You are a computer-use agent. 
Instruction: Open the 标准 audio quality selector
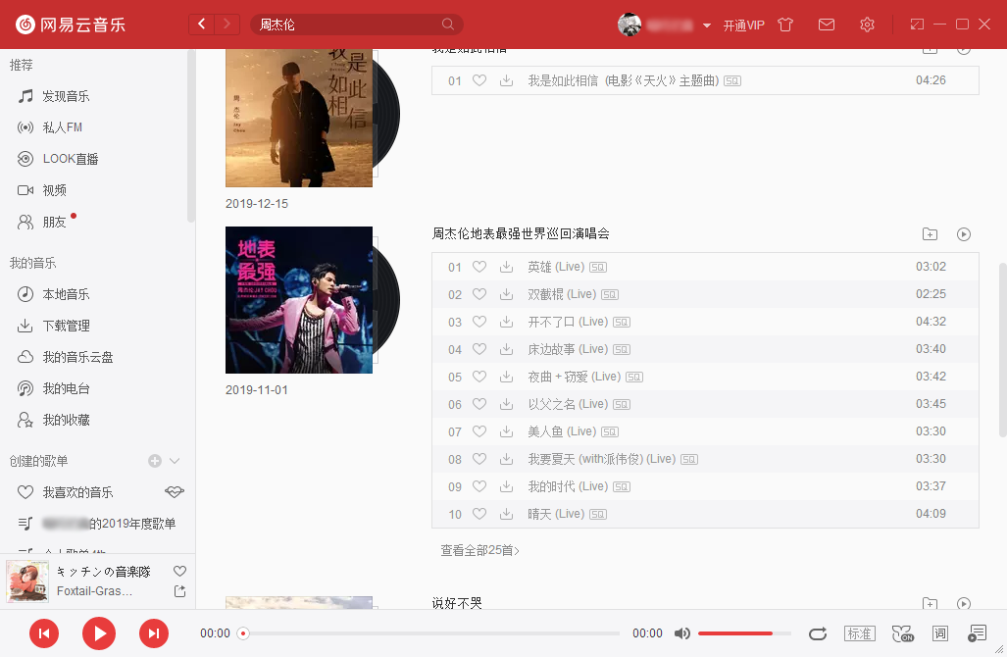pyautogui.click(x=860, y=633)
